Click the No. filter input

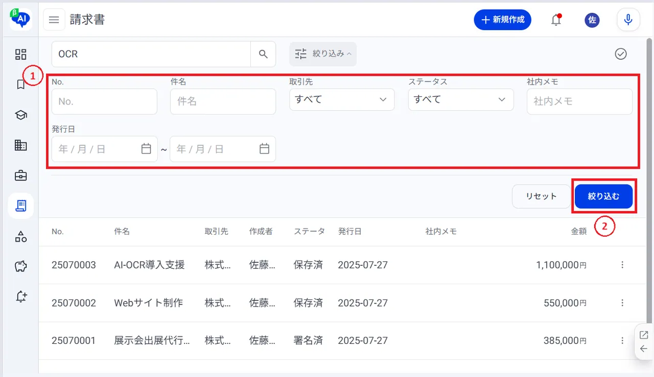coord(104,102)
